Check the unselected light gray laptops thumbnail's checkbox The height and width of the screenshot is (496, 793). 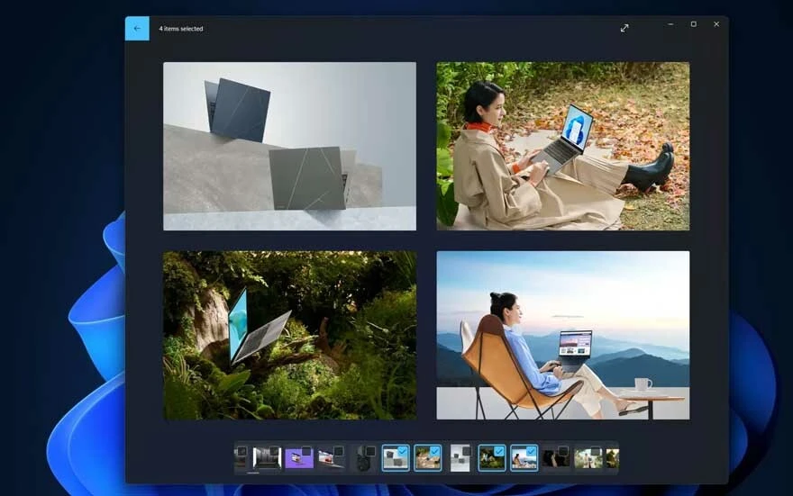(466, 451)
